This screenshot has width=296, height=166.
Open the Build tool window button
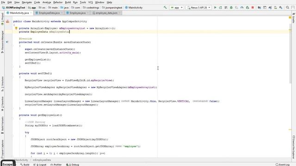point(25,165)
